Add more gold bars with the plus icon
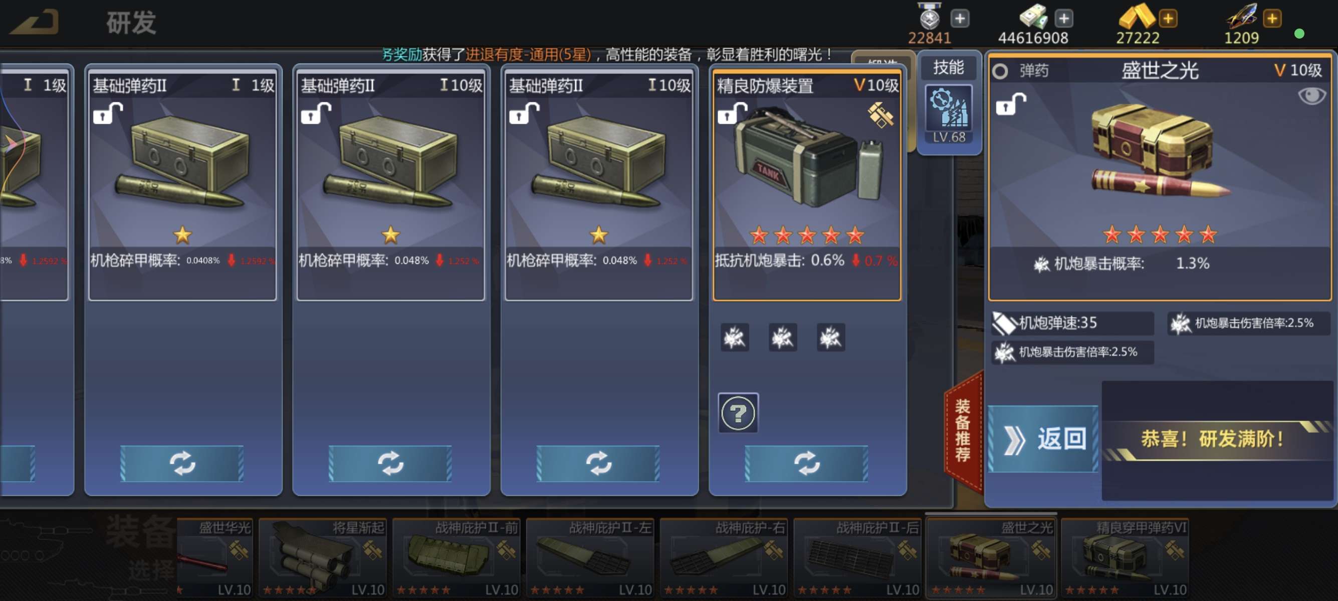1338x601 pixels. tap(1168, 19)
